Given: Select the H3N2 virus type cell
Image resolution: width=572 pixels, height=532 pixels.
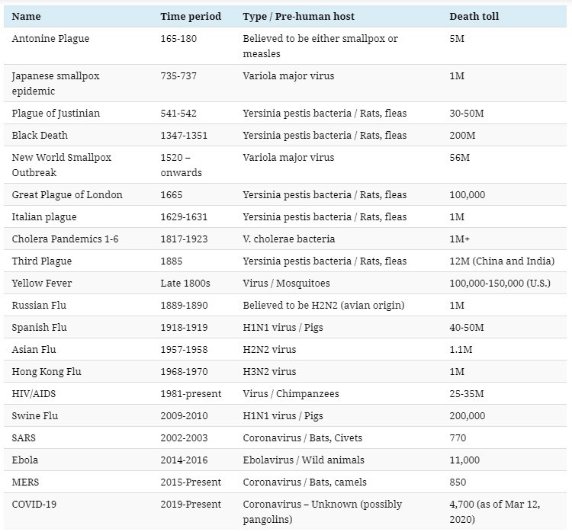Looking at the screenshot, I should point(269,371).
